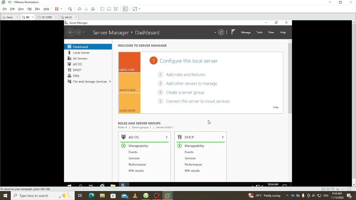The width and height of the screenshot is (356, 200).
Task: Toggle VMware console view icon
Action: tap(125, 9)
